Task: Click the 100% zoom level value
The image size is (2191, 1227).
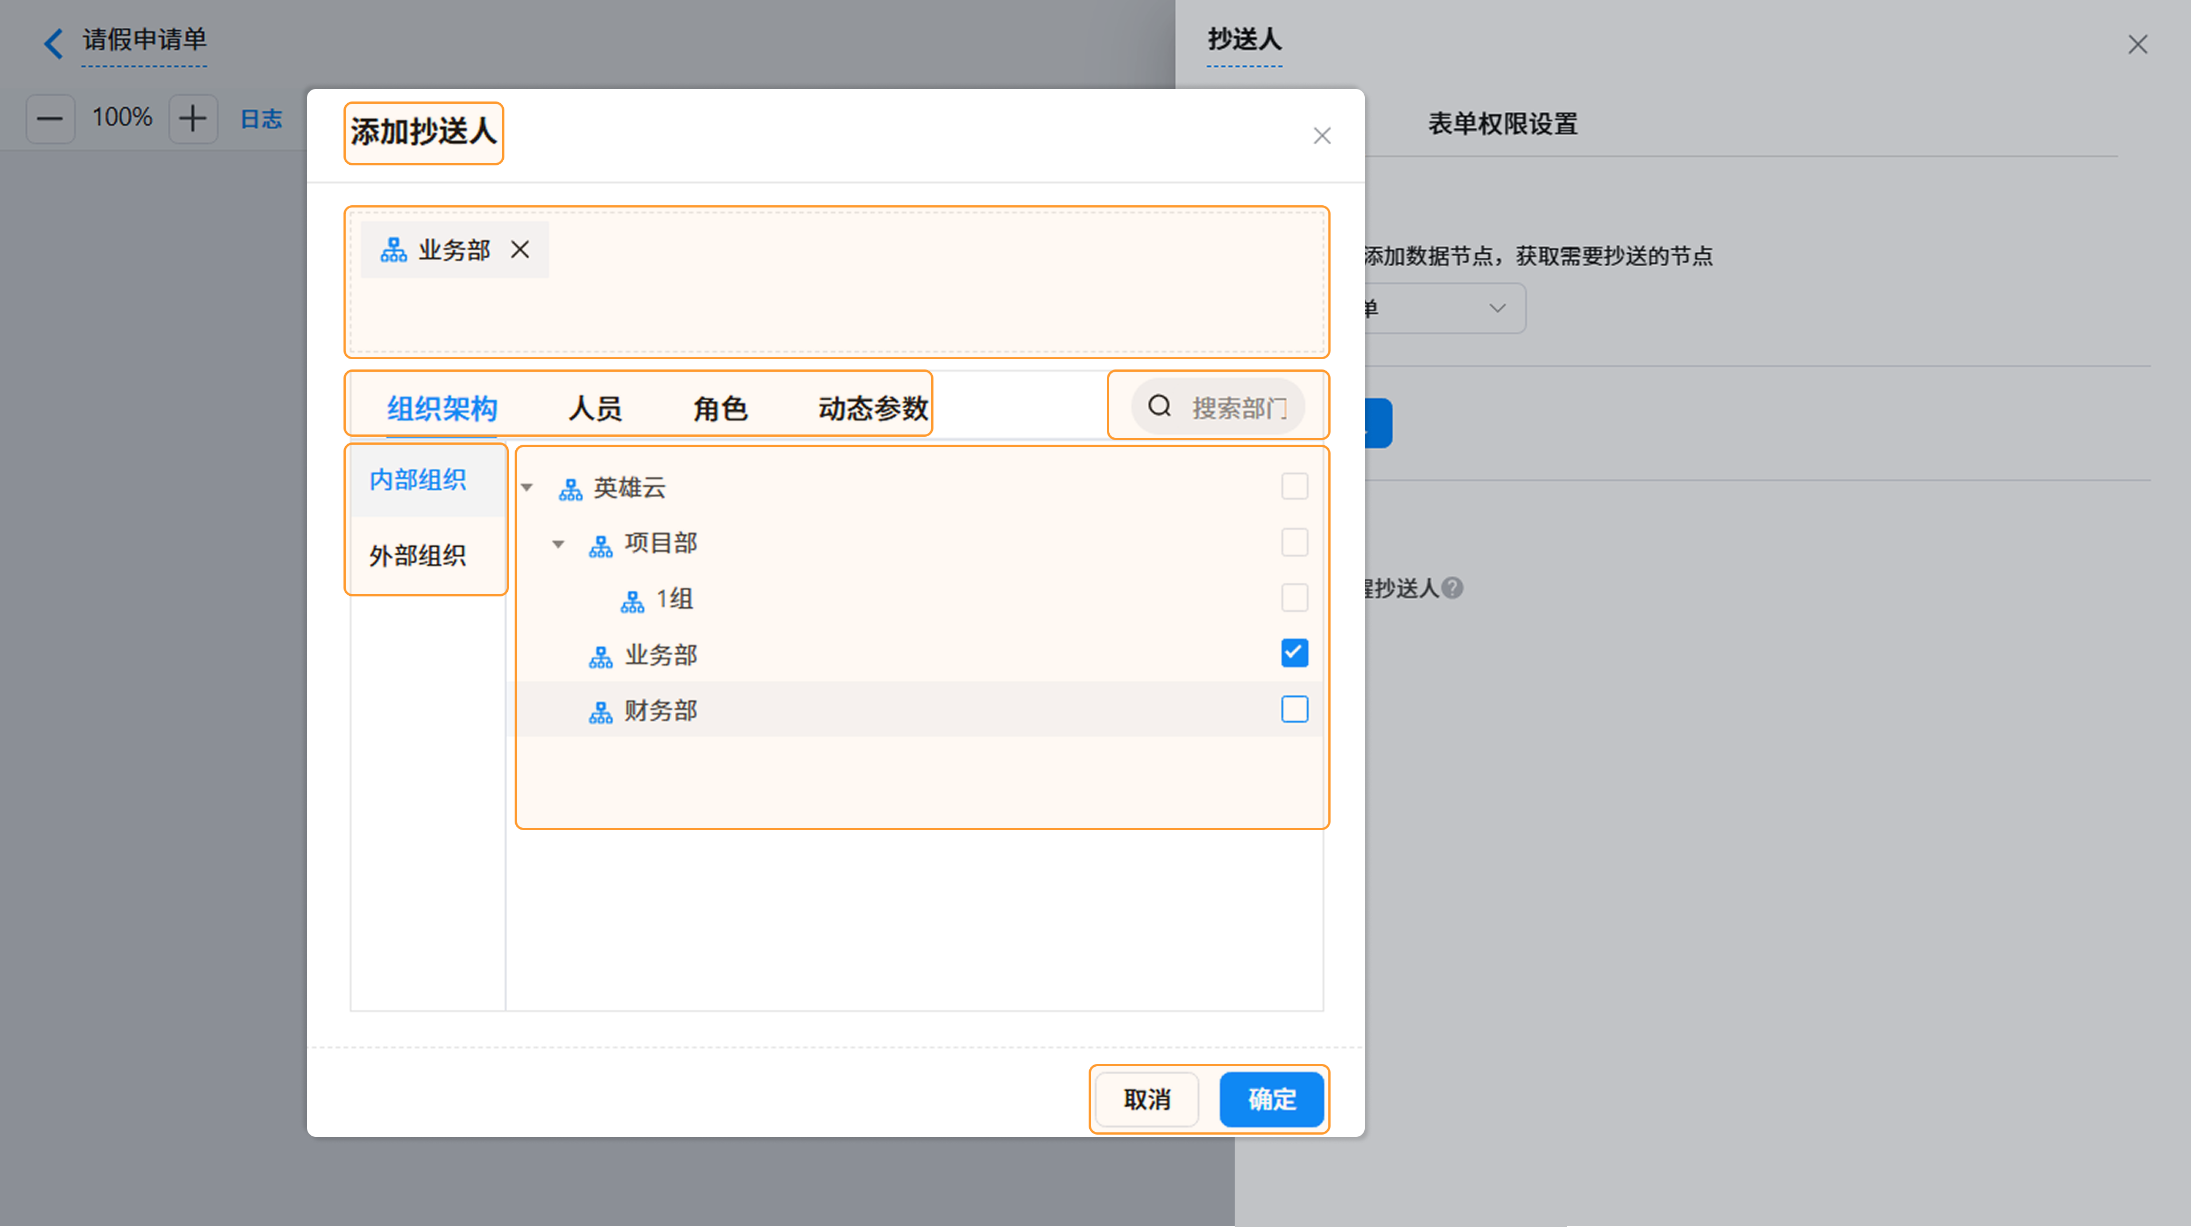Action: coord(122,117)
